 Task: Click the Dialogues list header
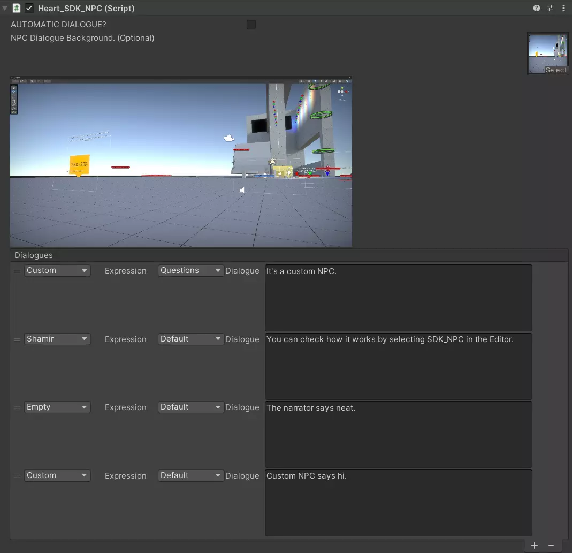click(34, 255)
